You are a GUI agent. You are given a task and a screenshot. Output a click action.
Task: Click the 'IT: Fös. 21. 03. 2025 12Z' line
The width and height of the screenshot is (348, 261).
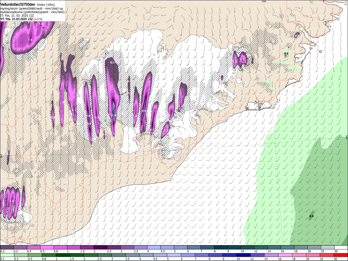[x=17, y=16]
